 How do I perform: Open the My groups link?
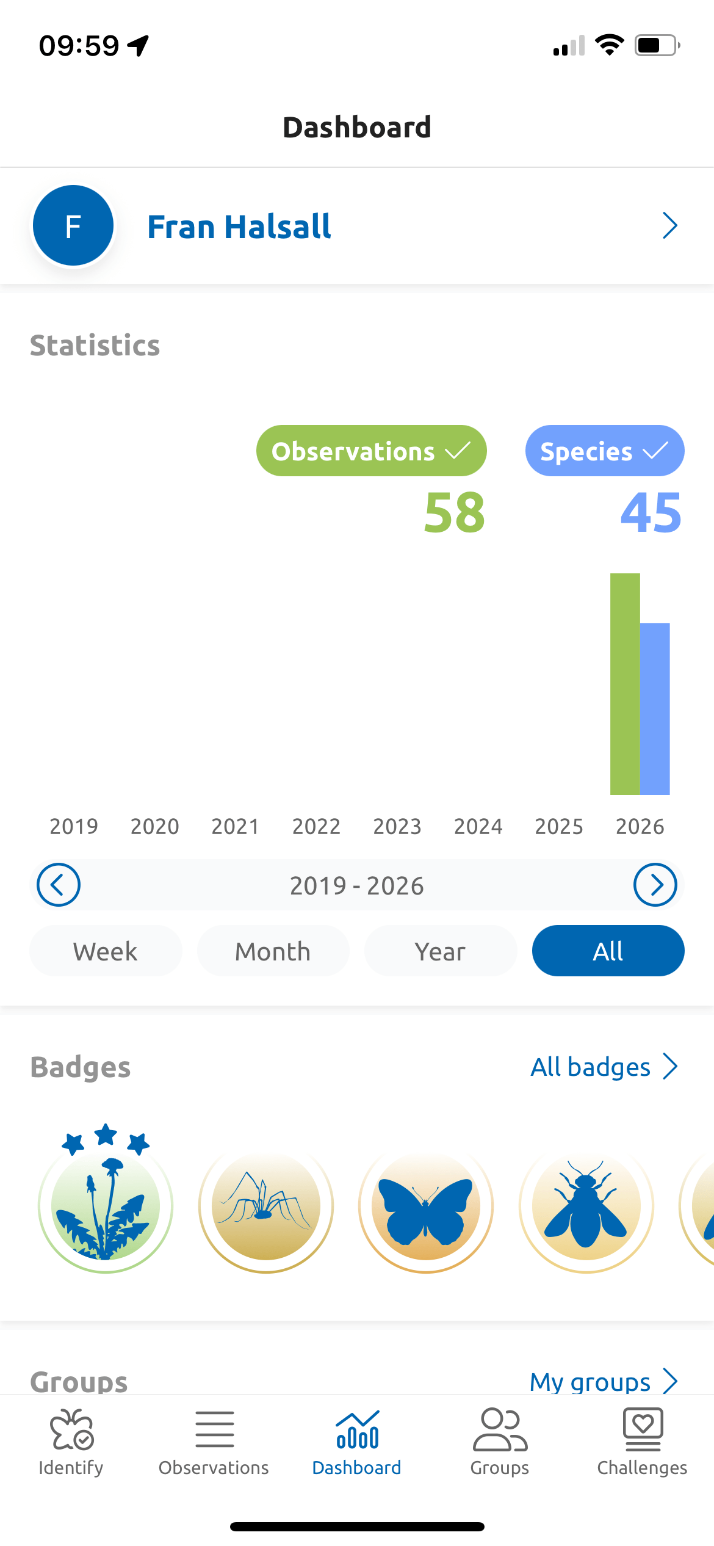[x=604, y=1381]
